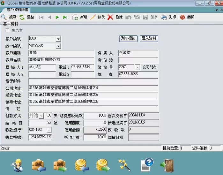Click the 列印 printer icon
223x175 pixels.
(164, 17)
